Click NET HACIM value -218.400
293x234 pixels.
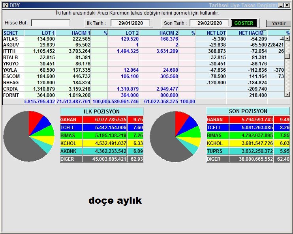pos(257,95)
